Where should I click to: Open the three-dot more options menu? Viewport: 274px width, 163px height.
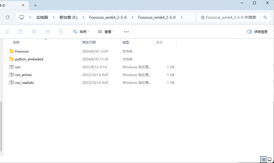[x=126, y=32]
